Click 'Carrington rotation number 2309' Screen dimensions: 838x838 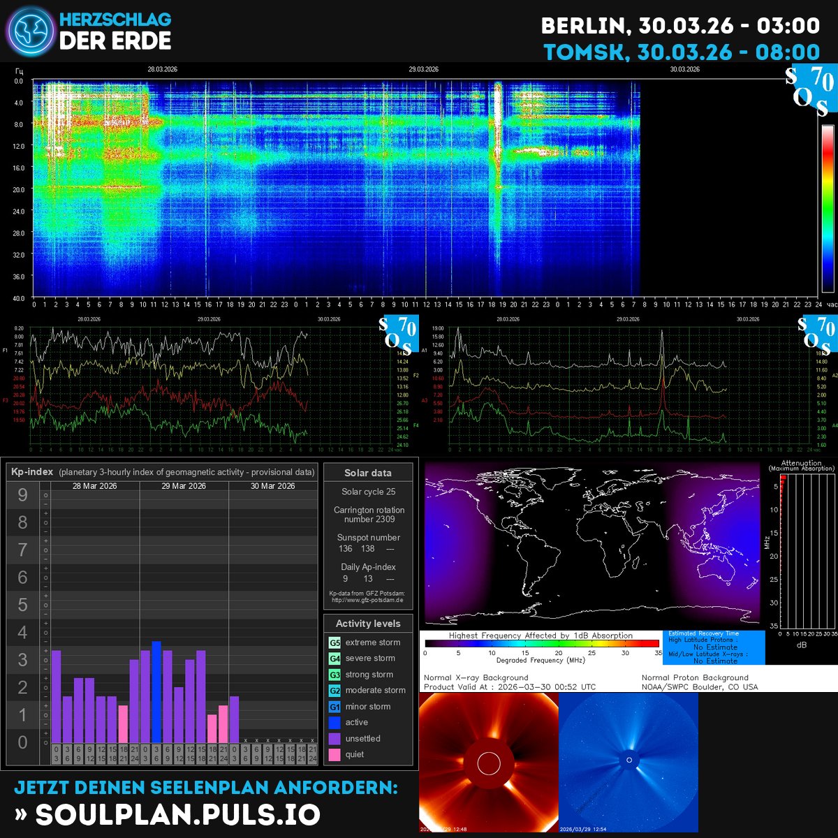[x=369, y=515]
